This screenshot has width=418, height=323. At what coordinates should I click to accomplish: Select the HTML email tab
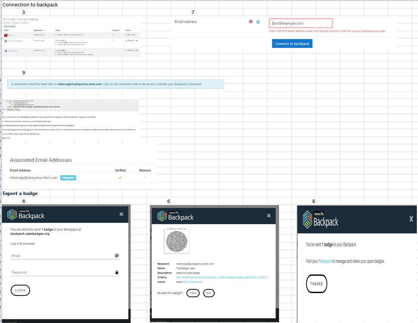pyautogui.click(x=4, y=110)
